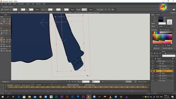Click the eyedropper beside the Fill color
The width and height of the screenshot is (176, 99).
tap(165, 18)
